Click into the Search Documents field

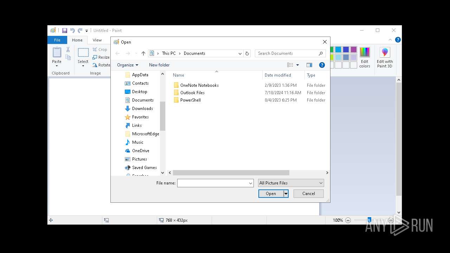(x=287, y=53)
